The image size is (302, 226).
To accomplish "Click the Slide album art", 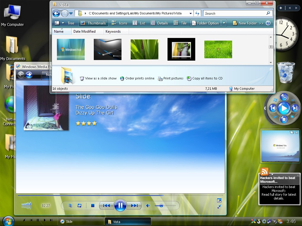I will (x=46, y=108).
